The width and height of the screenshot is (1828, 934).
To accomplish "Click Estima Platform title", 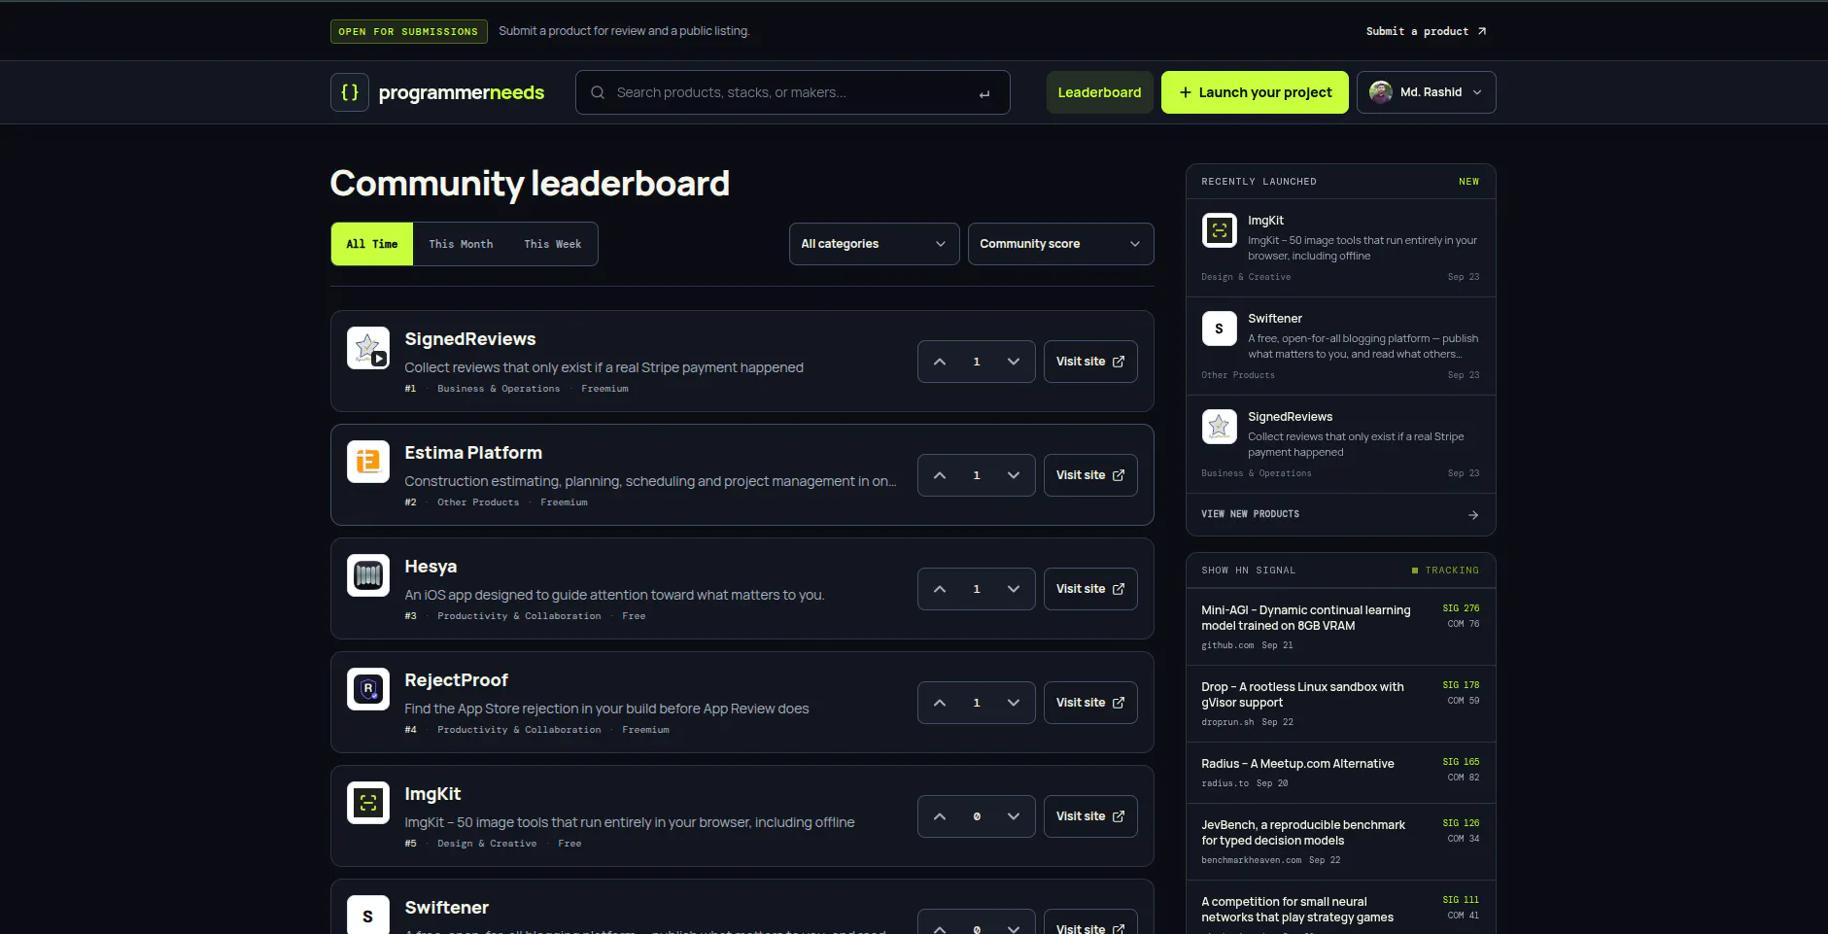I will (473, 453).
